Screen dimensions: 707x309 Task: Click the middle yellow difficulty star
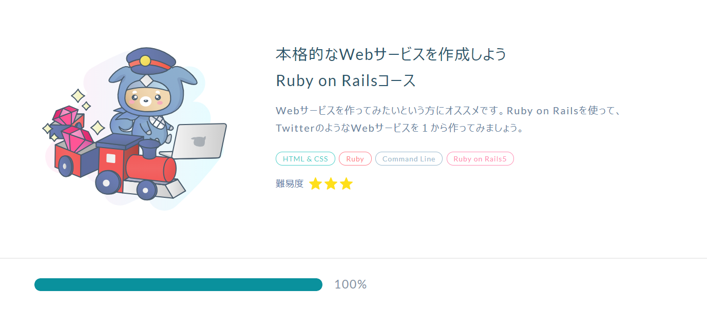[331, 183]
